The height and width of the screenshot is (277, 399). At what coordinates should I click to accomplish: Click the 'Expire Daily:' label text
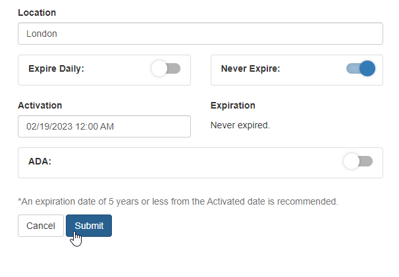(56, 68)
